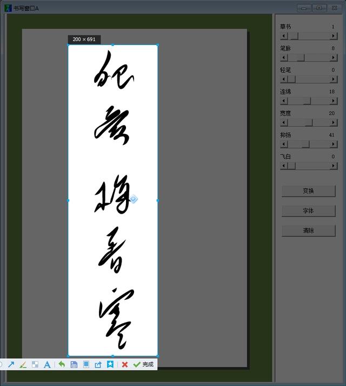Click the 轻笔 slider thumb
Screen dimensions: 346x386
[x=291, y=79]
